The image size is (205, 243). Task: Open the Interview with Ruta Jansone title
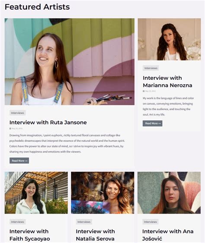[48, 122]
